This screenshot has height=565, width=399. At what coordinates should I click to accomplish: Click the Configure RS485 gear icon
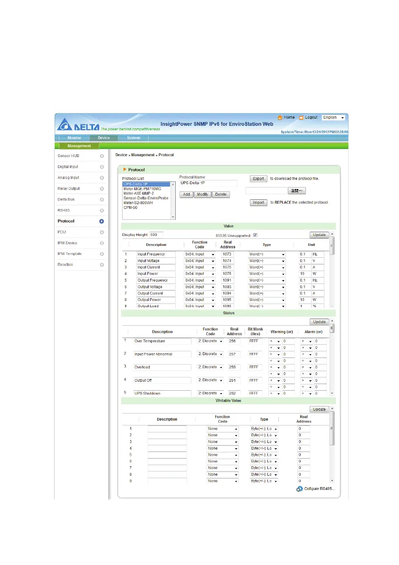point(300,489)
